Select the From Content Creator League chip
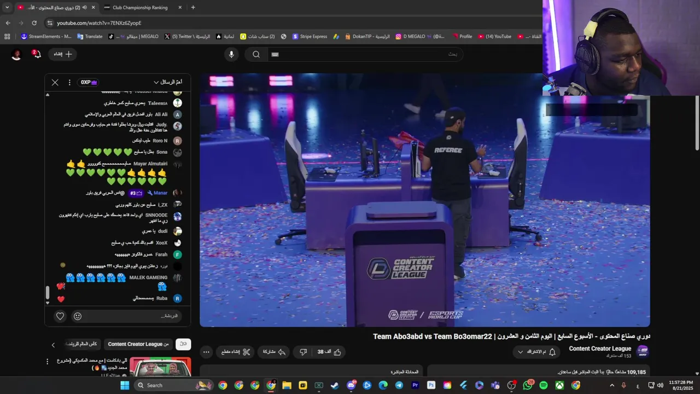The height and width of the screenshot is (394, 700). pos(138,344)
